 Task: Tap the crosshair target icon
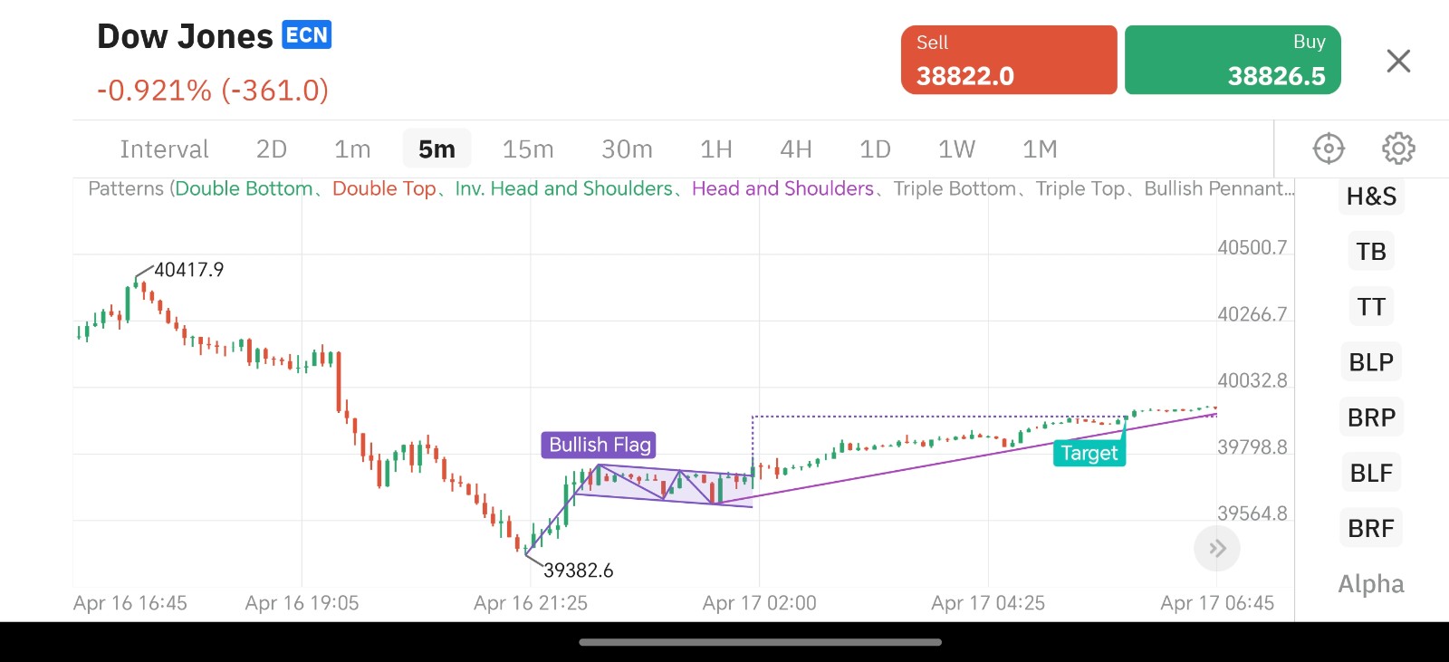[x=1329, y=149]
